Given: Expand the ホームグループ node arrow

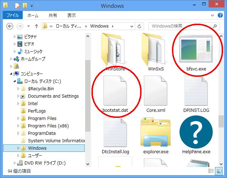Looking at the screenshot, I should coord(11,59).
